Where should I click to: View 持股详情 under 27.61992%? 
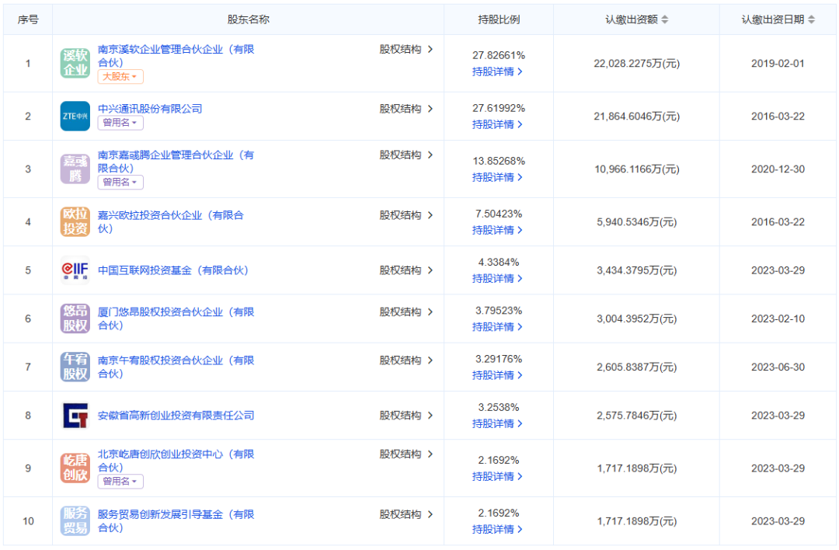[497, 124]
